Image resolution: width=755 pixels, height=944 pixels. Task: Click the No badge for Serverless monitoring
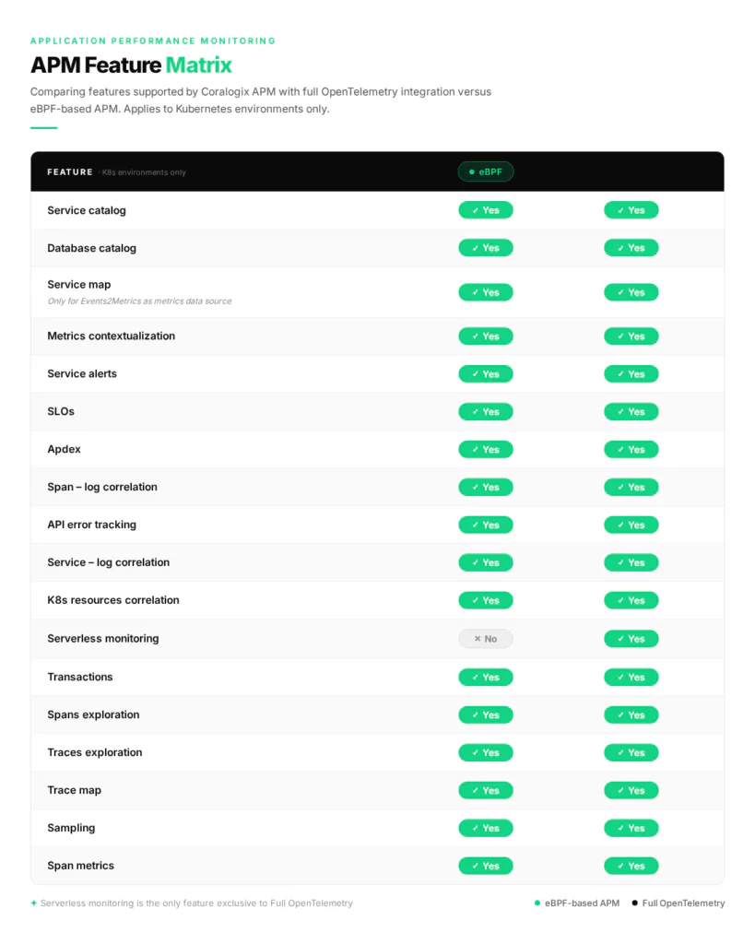coord(486,639)
